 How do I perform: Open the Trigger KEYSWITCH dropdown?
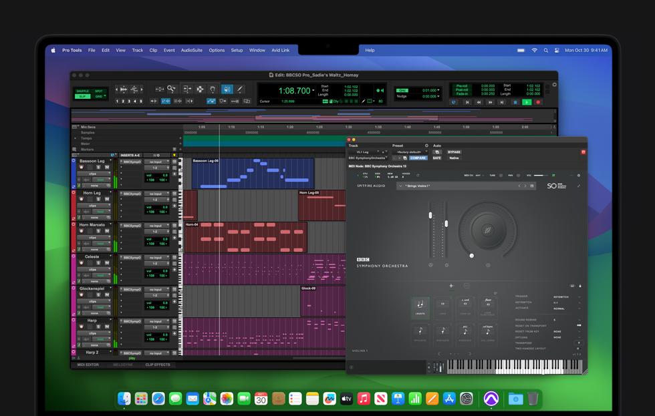[567, 296]
